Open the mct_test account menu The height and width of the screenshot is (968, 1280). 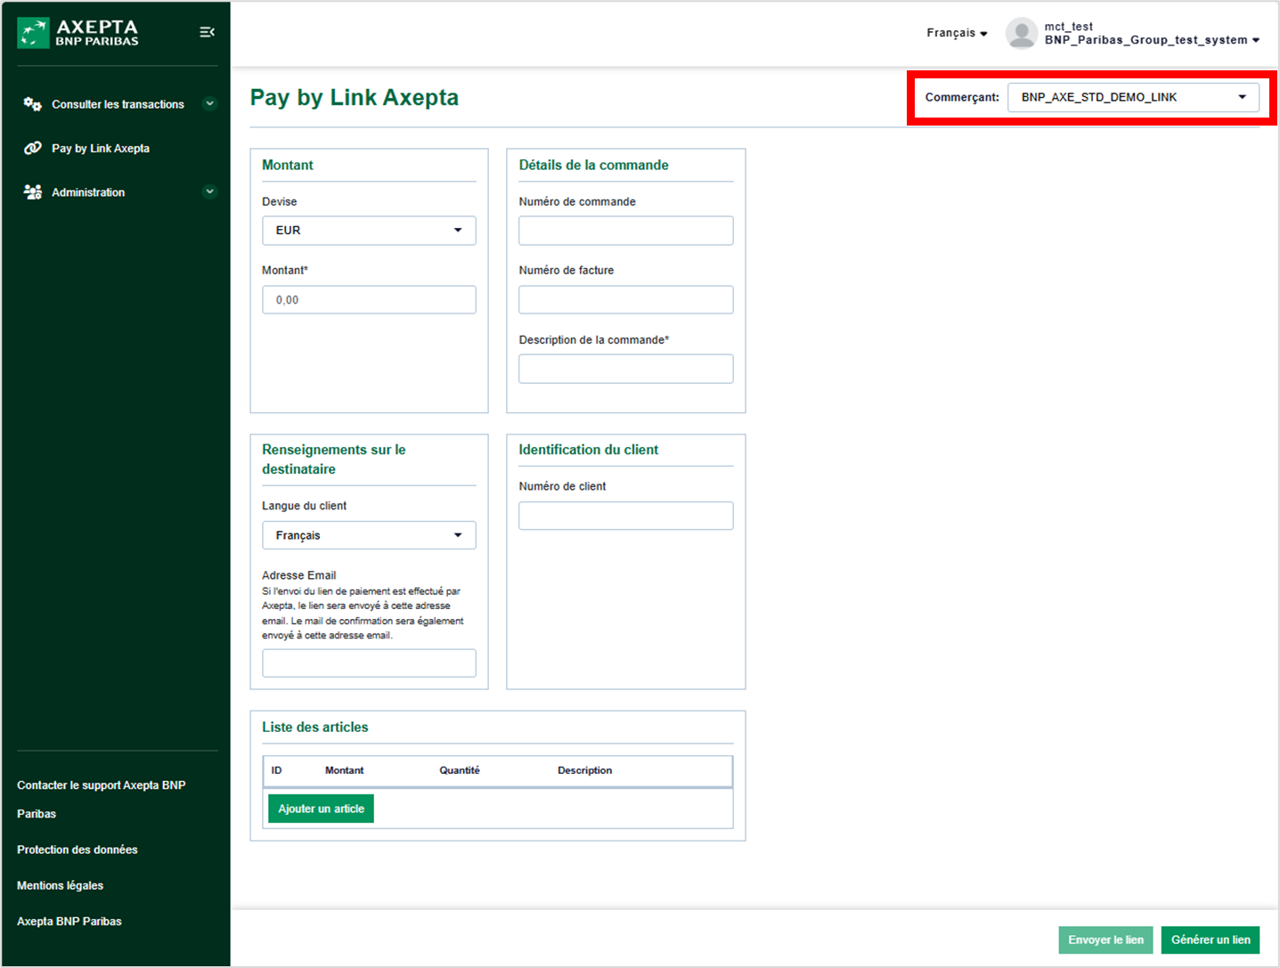pyautogui.click(x=1151, y=34)
